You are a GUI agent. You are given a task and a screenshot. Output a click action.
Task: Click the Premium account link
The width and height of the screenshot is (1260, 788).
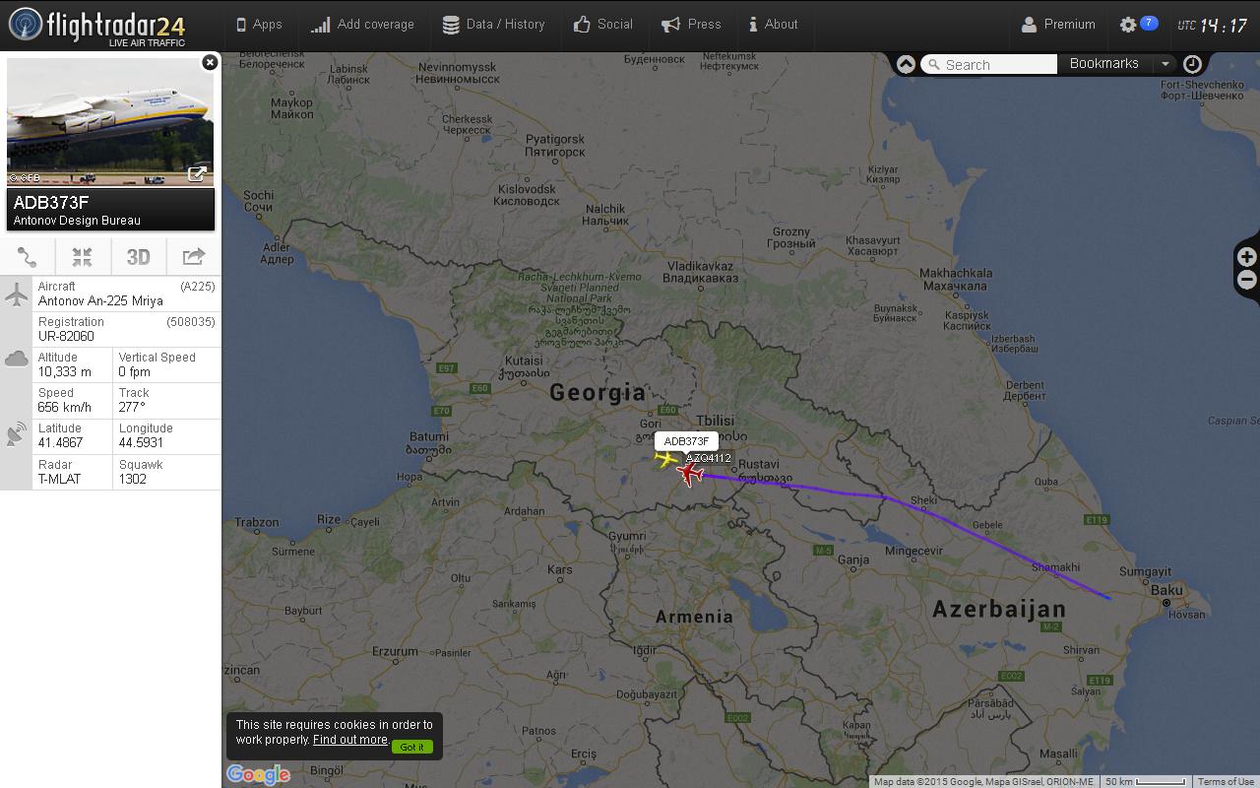tap(1058, 25)
